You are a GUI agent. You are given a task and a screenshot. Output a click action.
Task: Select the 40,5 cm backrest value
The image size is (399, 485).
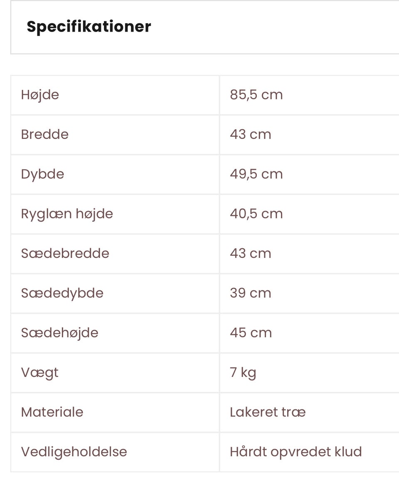point(256,214)
